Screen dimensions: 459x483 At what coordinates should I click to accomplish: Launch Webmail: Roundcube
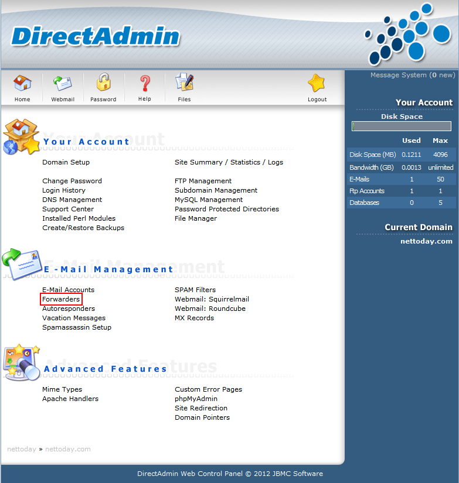click(x=210, y=309)
